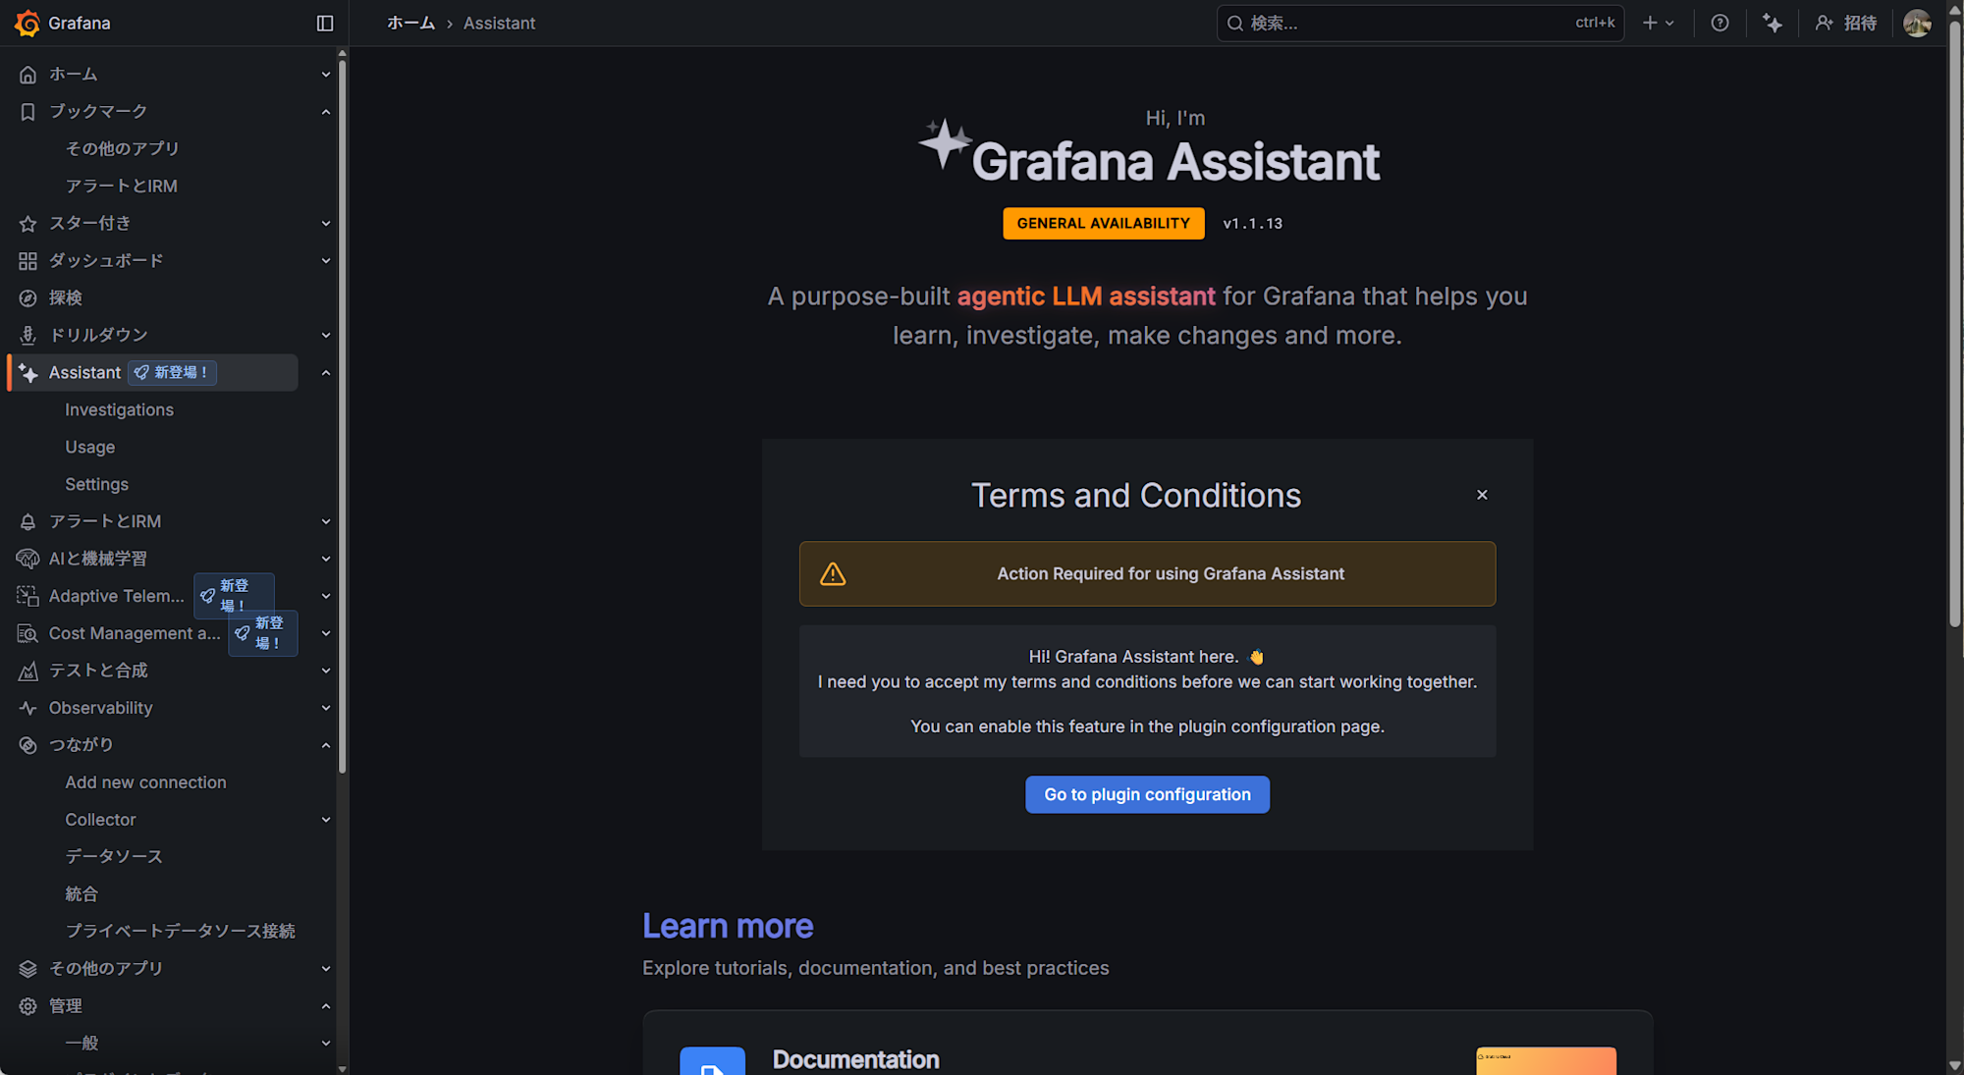1964x1075 pixels.
Task: Click the Observability heartbeat icon
Action: tap(27, 708)
